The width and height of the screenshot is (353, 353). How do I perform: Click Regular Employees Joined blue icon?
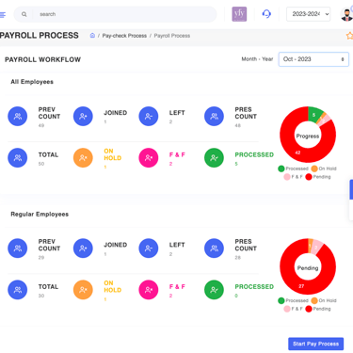83,249
